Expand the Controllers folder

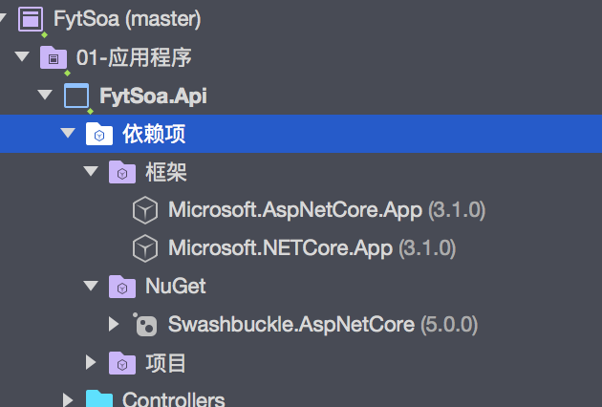pos(68,398)
